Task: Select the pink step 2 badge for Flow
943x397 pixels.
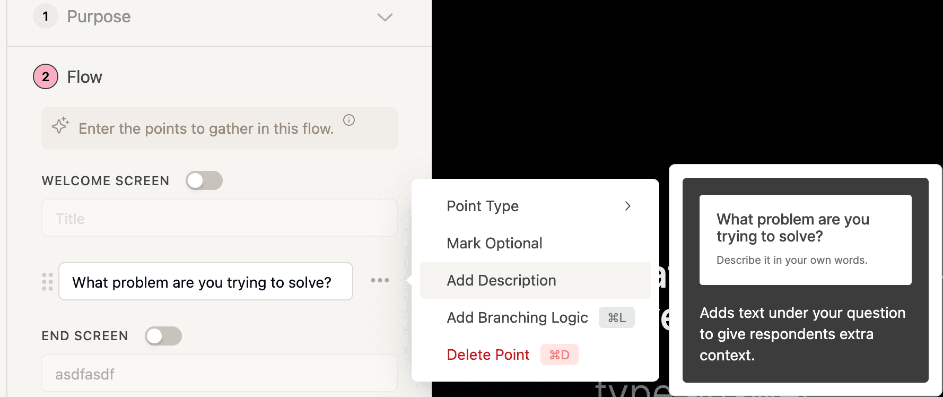Action: click(45, 76)
